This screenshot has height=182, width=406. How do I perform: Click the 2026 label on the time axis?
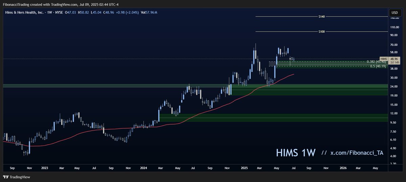pos(343,168)
